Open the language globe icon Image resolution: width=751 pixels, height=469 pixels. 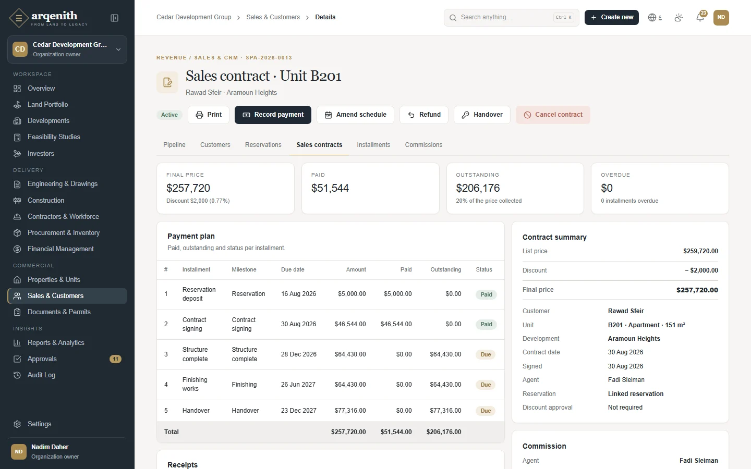655,18
